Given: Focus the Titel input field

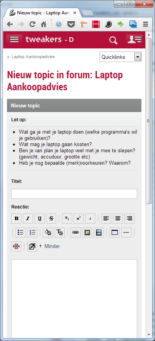Looking at the screenshot, I should point(74,194).
